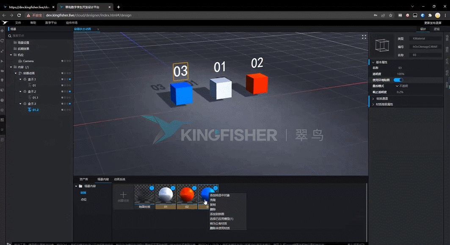Open the 文件 menu
This screenshot has height=245, width=450.
click(x=18, y=23)
